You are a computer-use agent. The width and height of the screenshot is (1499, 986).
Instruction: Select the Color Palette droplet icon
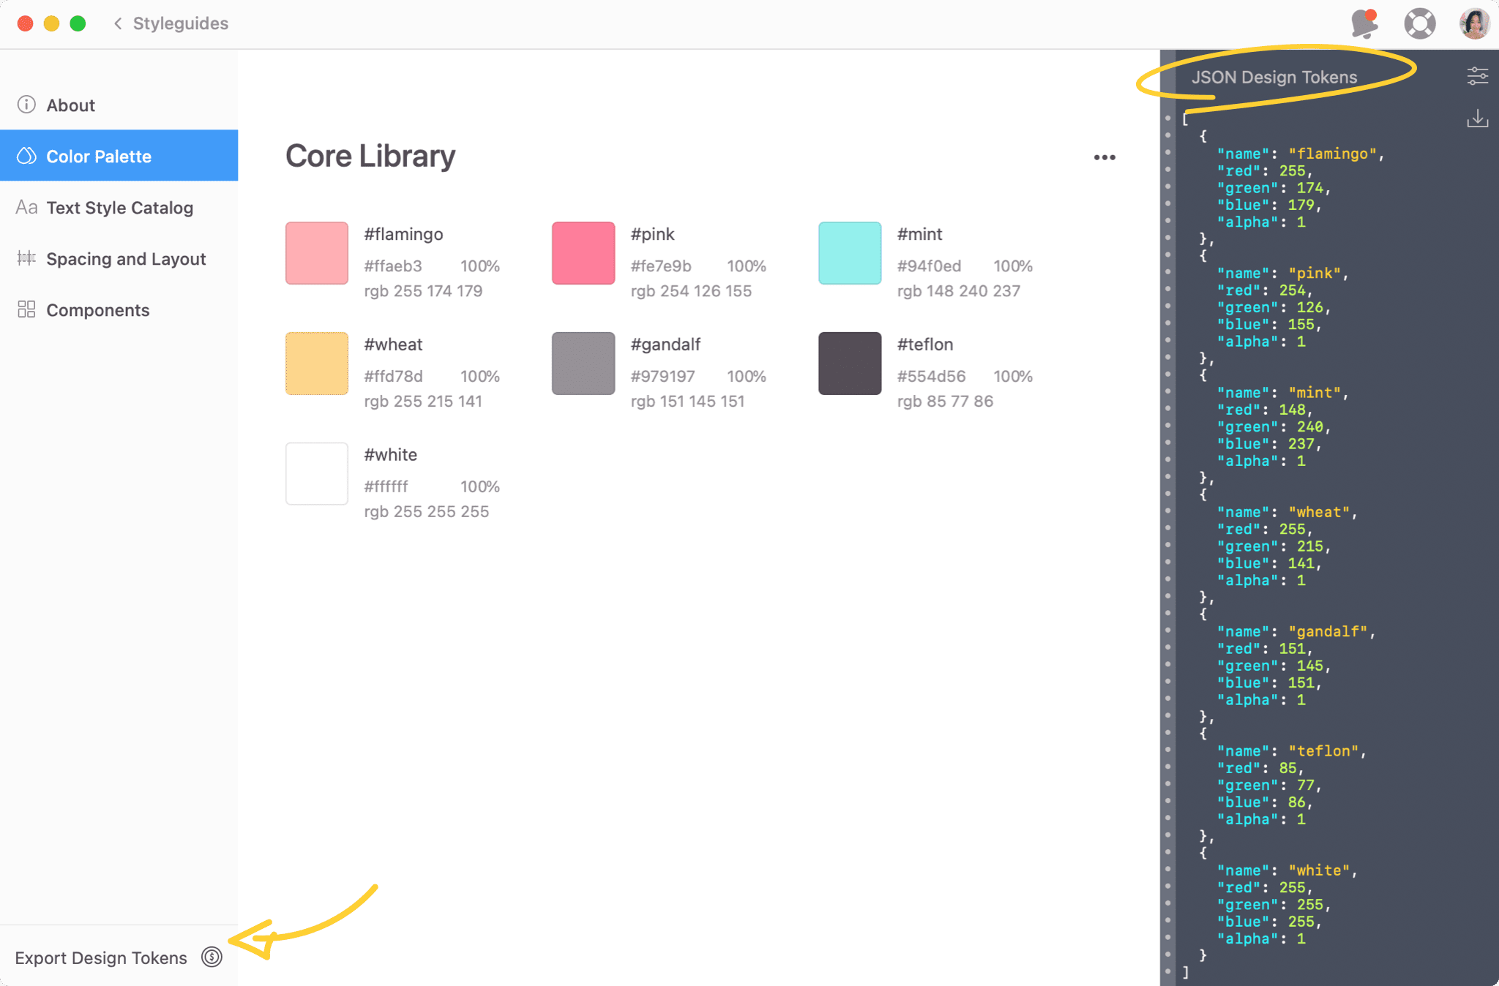(x=26, y=156)
